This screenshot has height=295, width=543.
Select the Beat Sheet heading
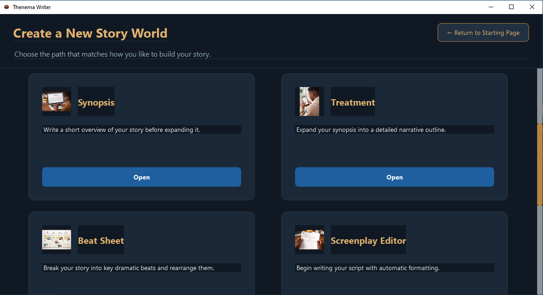pos(101,241)
